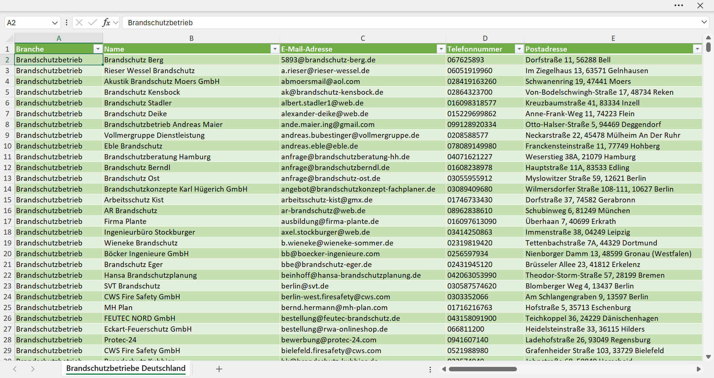This screenshot has width=714, height=378.
Task: Select column D header
Action: (x=485, y=38)
